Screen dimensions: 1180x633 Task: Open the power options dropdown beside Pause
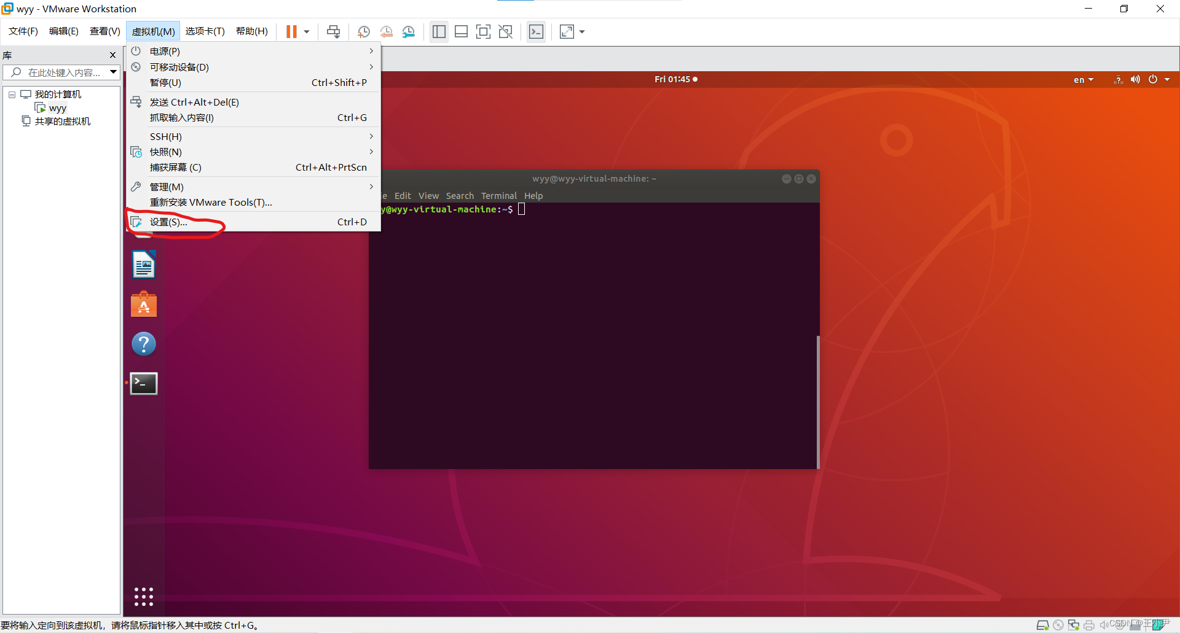307,31
